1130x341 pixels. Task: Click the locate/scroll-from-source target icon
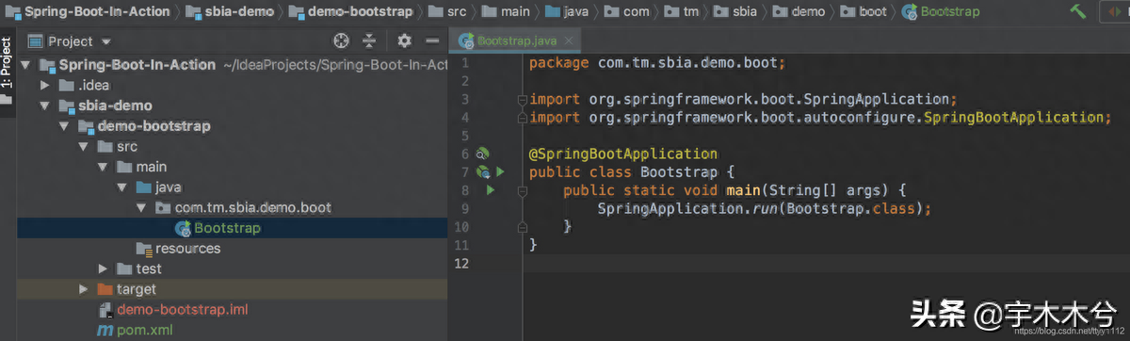[x=342, y=41]
